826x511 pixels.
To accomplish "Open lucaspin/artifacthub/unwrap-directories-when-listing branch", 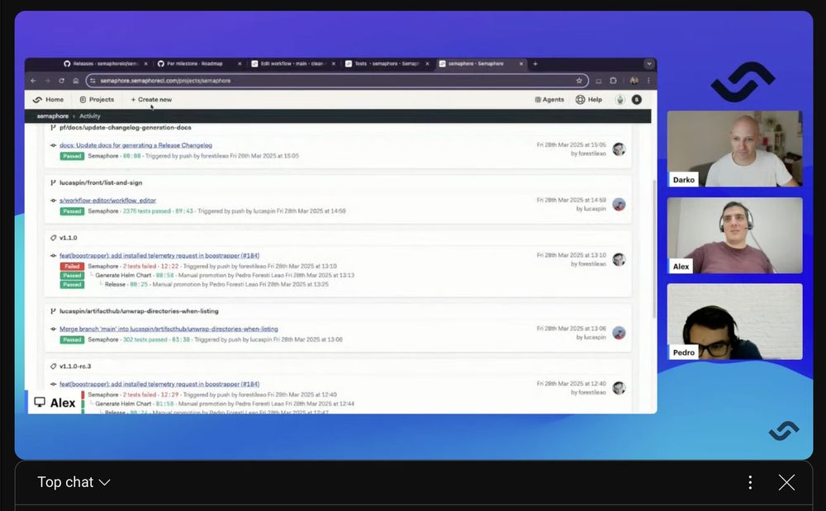I will pyautogui.click(x=139, y=311).
